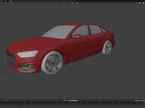Open the 3D viewport View menu
145x108 pixels.
click(2, 3)
